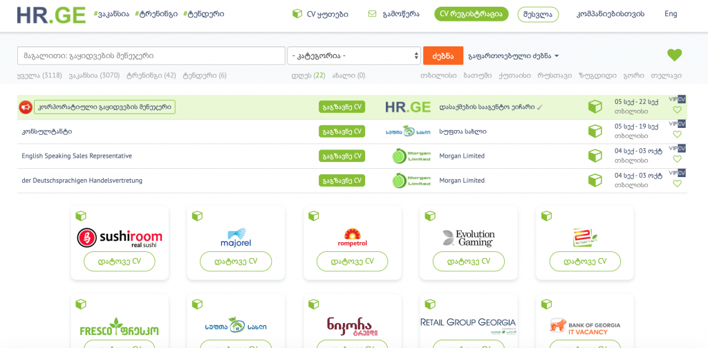Expand გაფართოებული ძებნა advanced search
The image size is (708, 348).
[514, 56]
